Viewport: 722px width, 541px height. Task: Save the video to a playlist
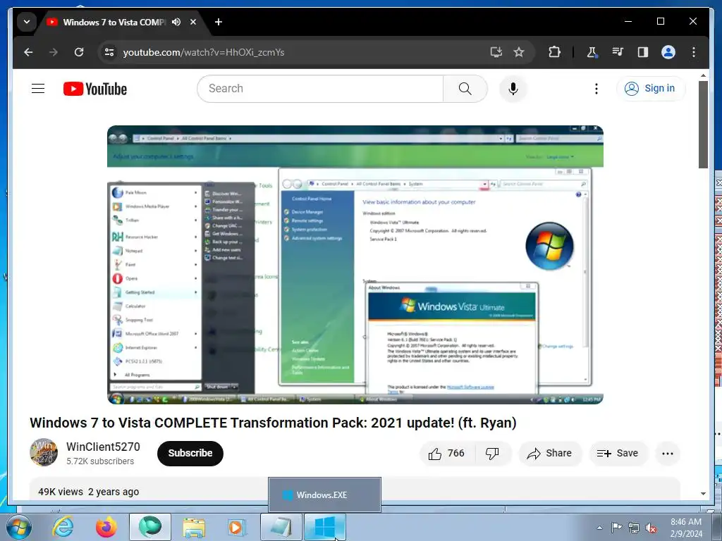(x=618, y=454)
